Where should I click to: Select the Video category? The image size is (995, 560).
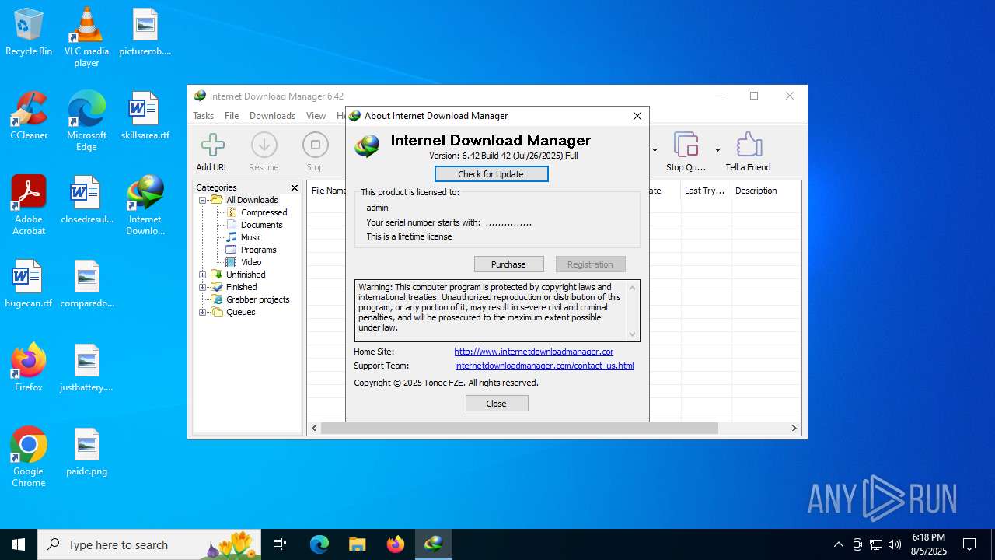point(251,262)
